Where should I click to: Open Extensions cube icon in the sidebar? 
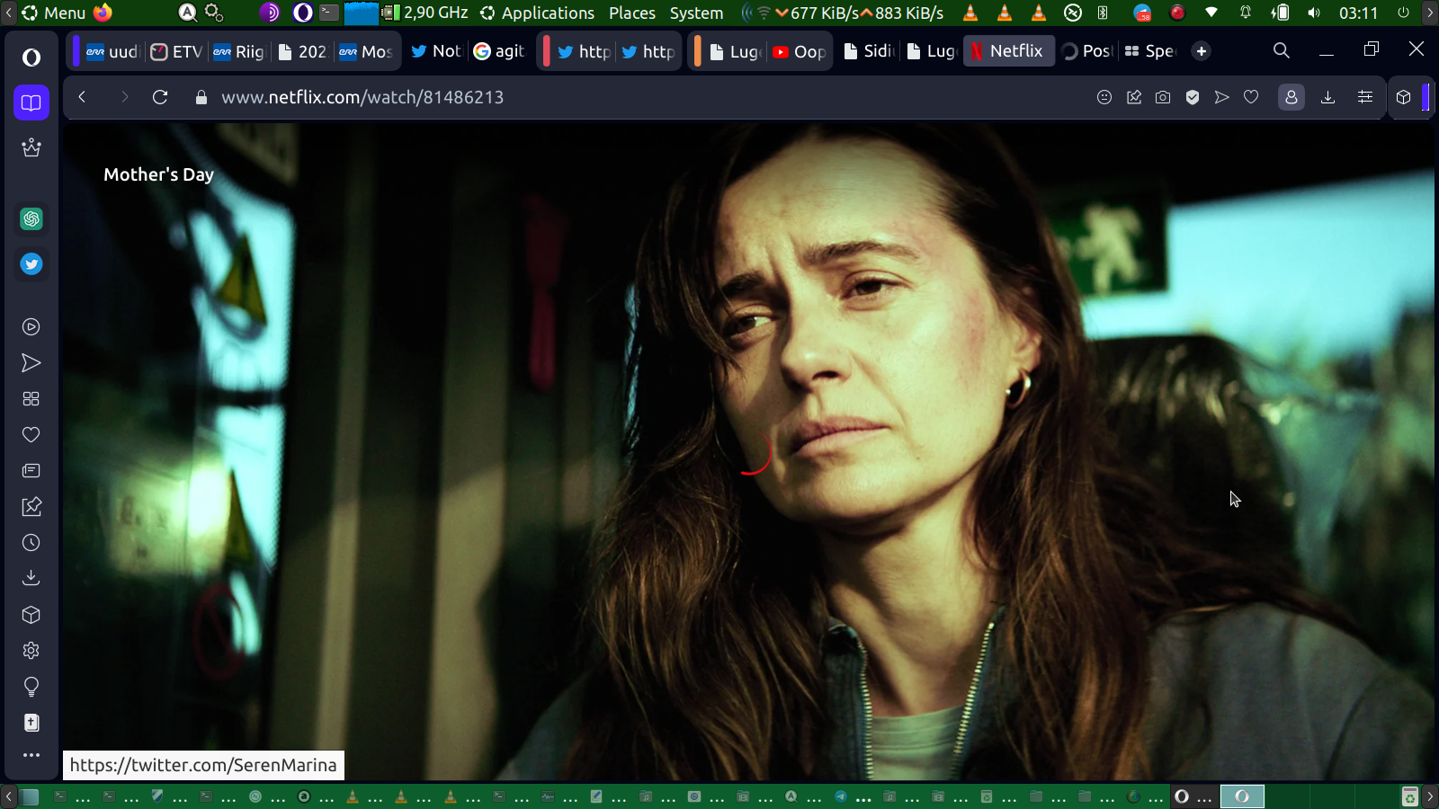coord(31,615)
